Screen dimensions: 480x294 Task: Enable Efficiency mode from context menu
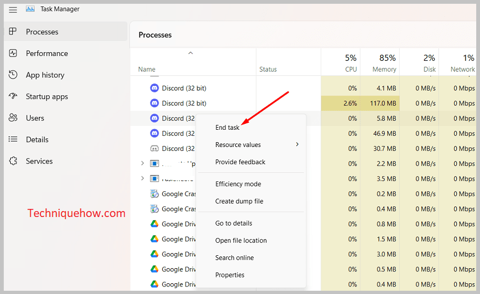[x=238, y=184]
